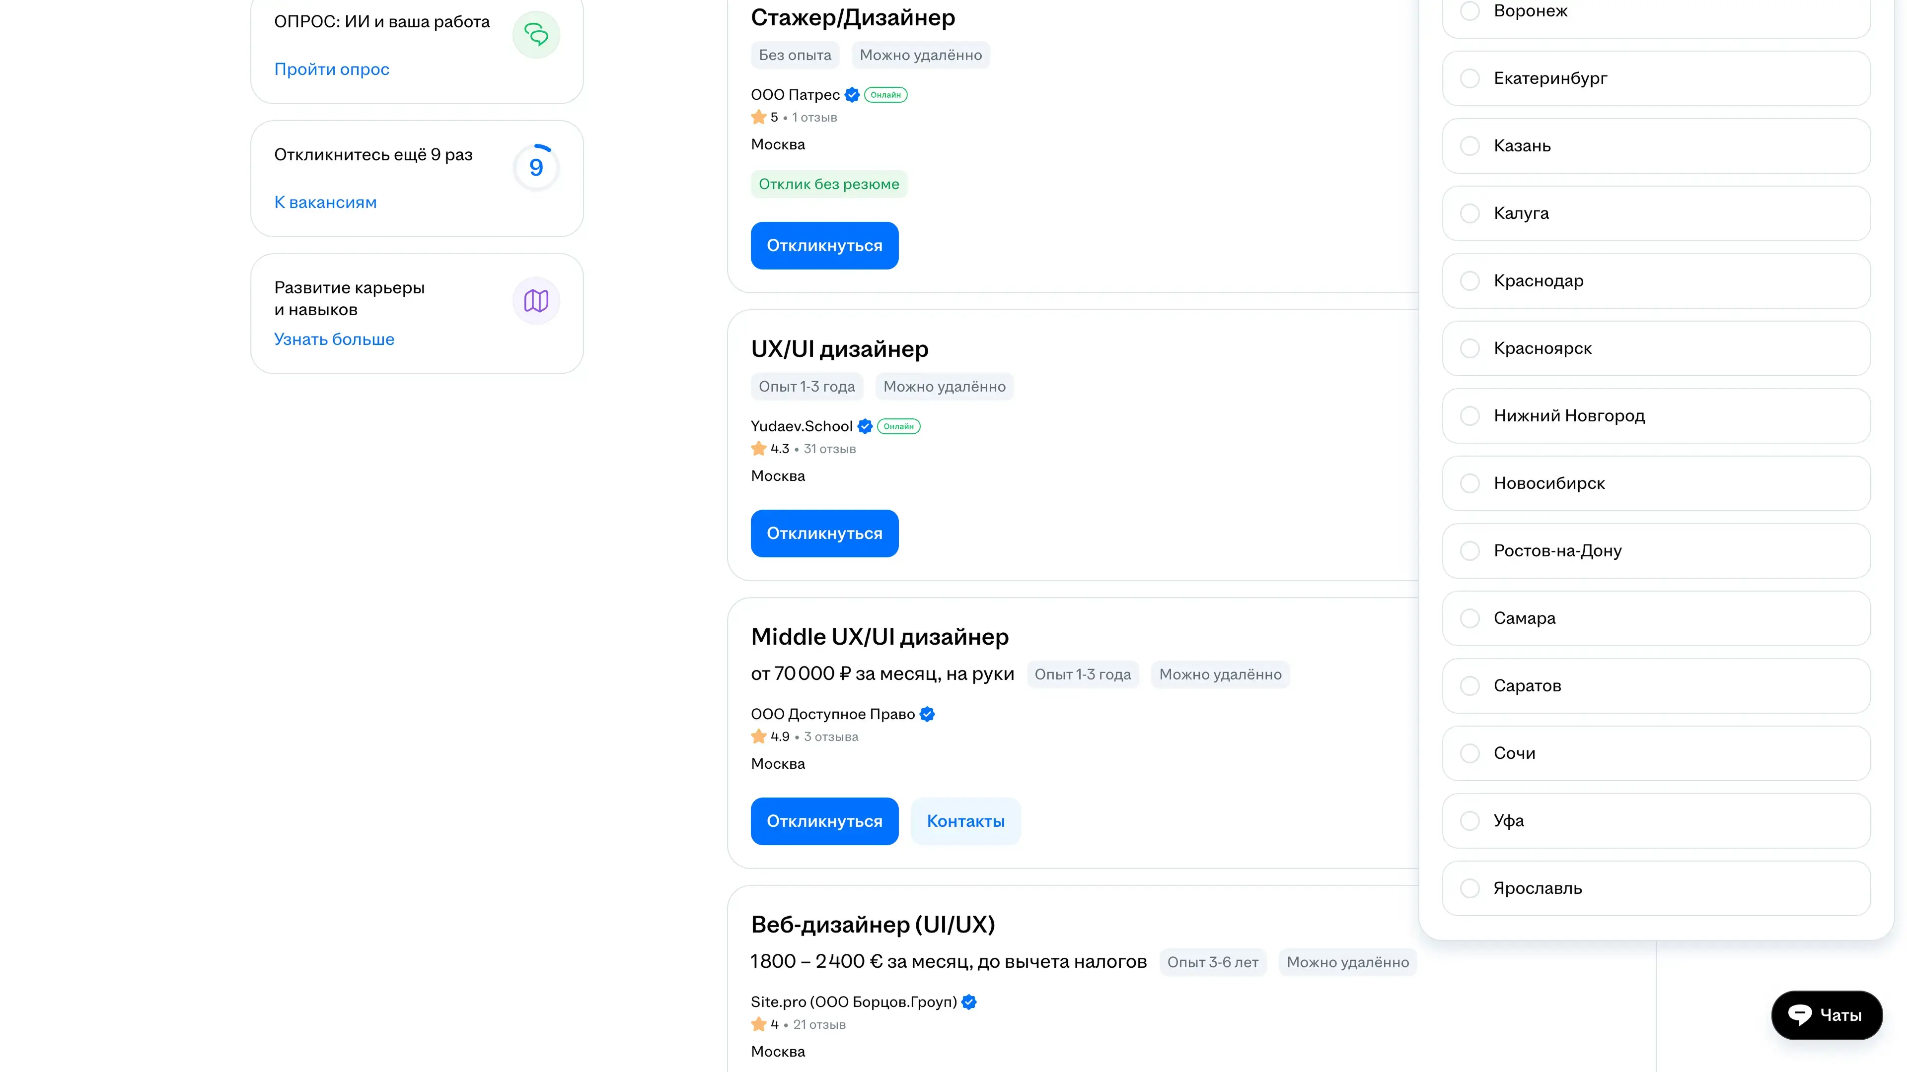1907x1072 pixels.
Task: Click the circular 9 responses progress indicator
Action: tap(536, 167)
